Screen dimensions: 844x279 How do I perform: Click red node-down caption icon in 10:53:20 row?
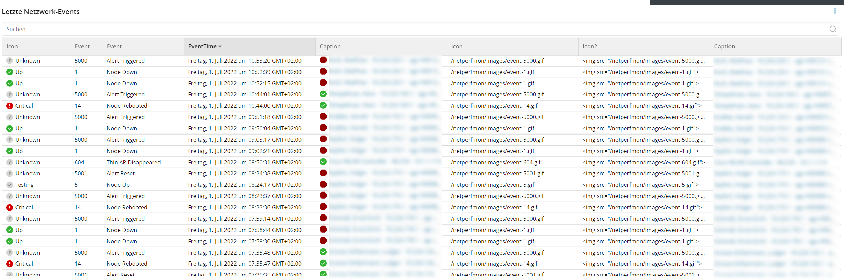coord(323,60)
